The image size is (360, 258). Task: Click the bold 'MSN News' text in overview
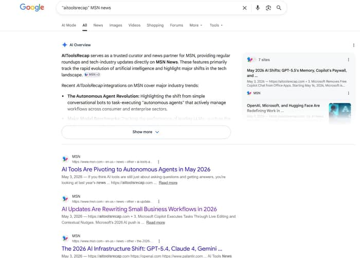pos(167,62)
